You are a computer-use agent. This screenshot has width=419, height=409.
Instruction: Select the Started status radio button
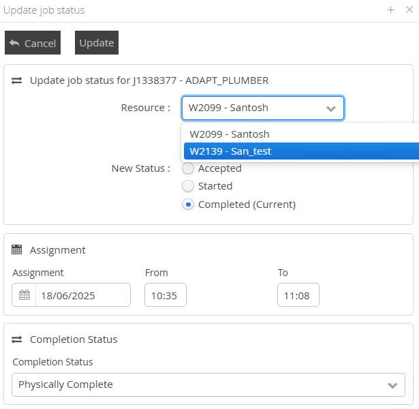pos(188,186)
